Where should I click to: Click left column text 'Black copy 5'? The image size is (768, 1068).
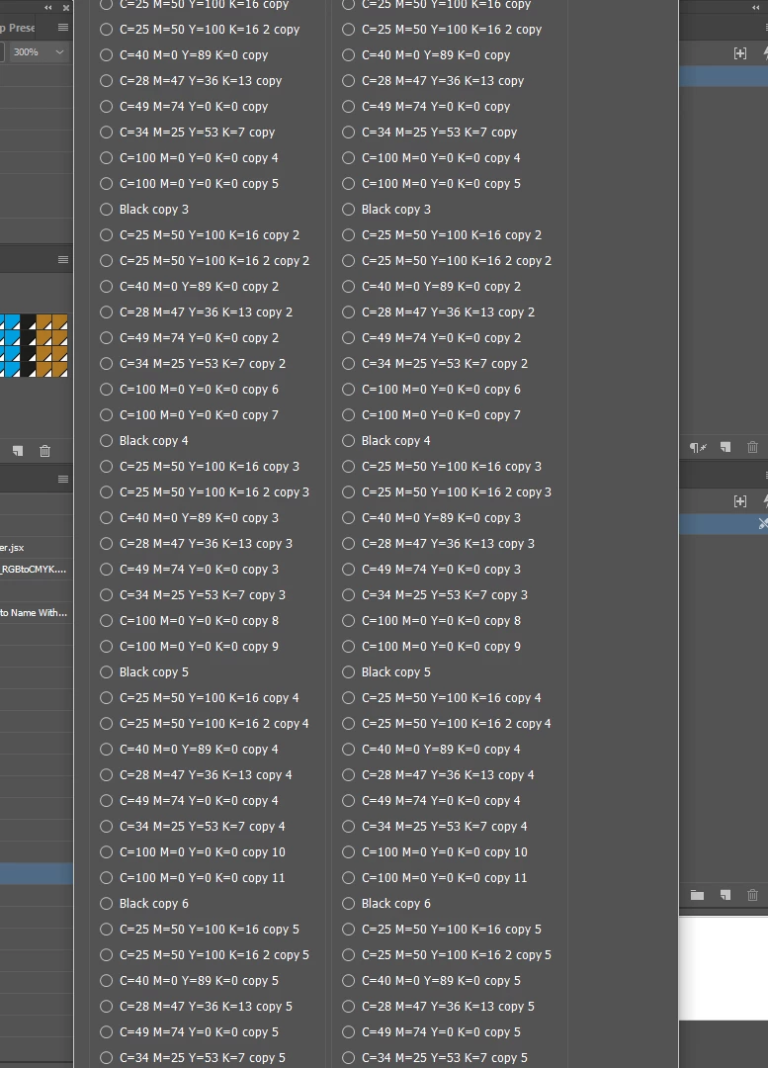point(154,672)
